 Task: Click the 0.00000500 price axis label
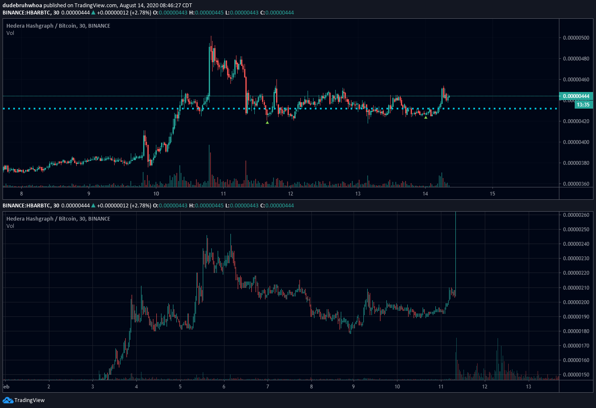[x=576, y=38]
